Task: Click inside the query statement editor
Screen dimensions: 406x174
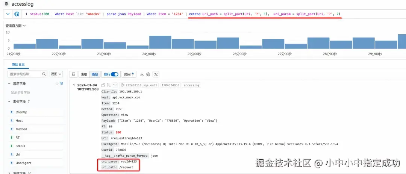Action: [213, 14]
